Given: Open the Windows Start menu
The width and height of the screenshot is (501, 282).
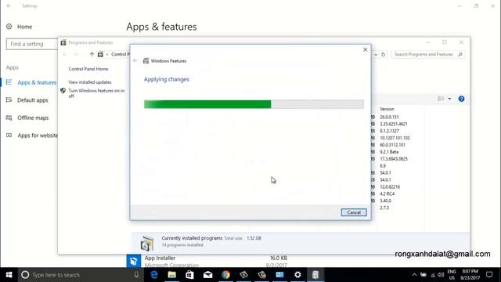Looking at the screenshot, I should point(9,275).
